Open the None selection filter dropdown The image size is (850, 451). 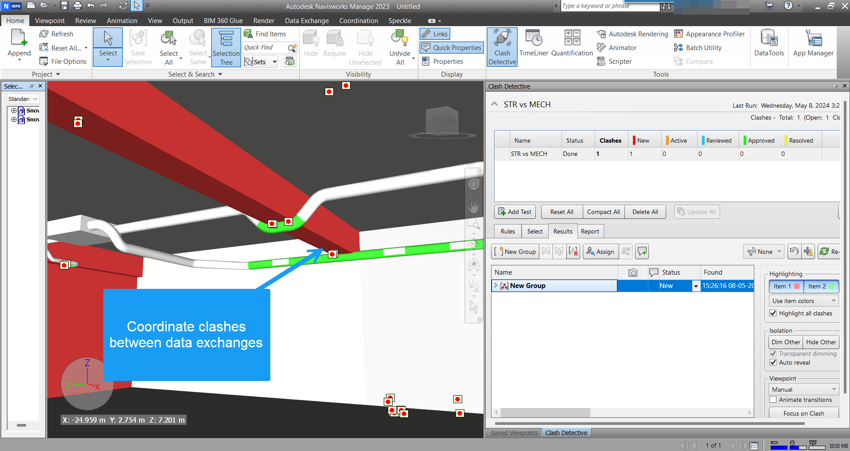(764, 252)
